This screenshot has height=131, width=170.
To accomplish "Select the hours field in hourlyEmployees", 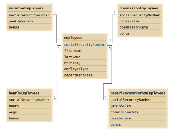I will [x=29, y=106].
